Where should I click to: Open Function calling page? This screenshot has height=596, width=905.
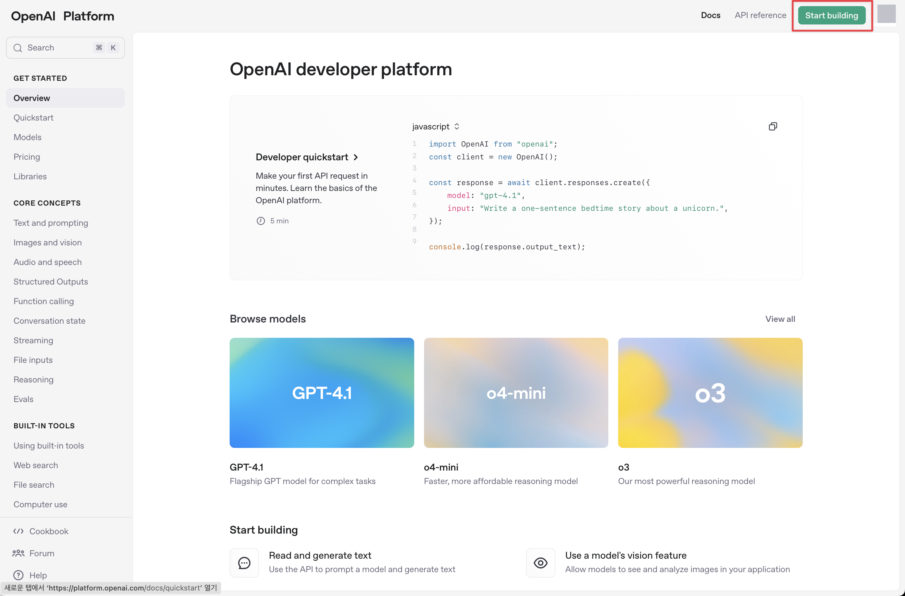(44, 301)
